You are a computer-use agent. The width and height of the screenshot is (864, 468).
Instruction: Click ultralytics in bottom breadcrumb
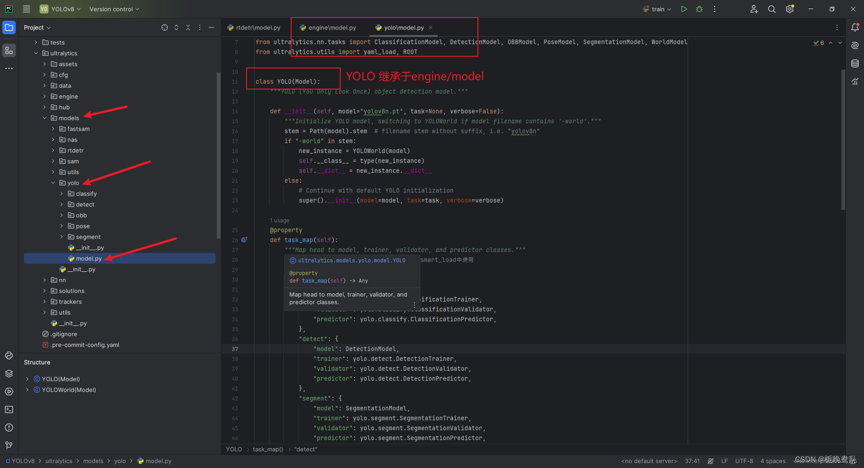pos(58,461)
